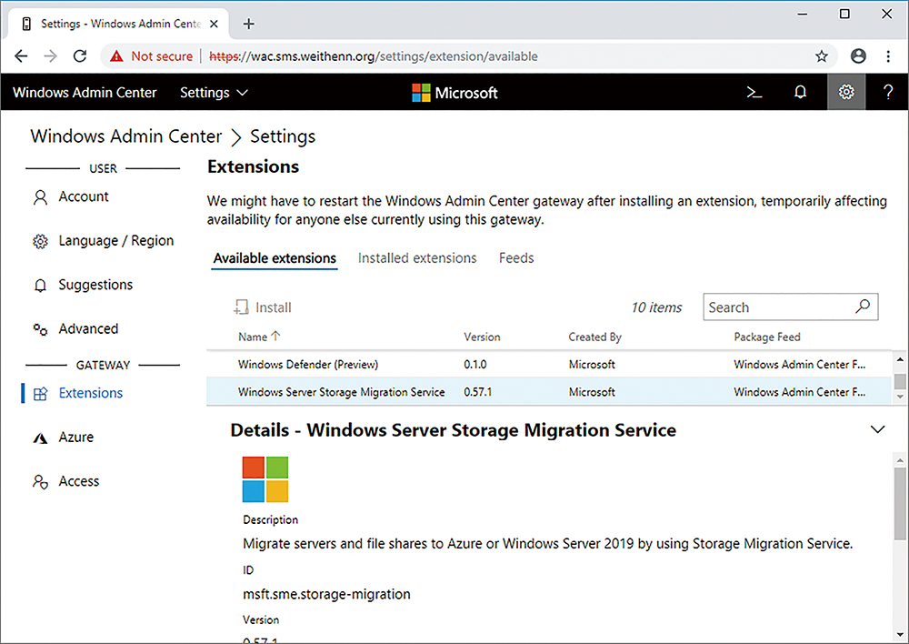Switch to the Feeds tab
Image resolution: width=909 pixels, height=644 pixels.
click(516, 258)
